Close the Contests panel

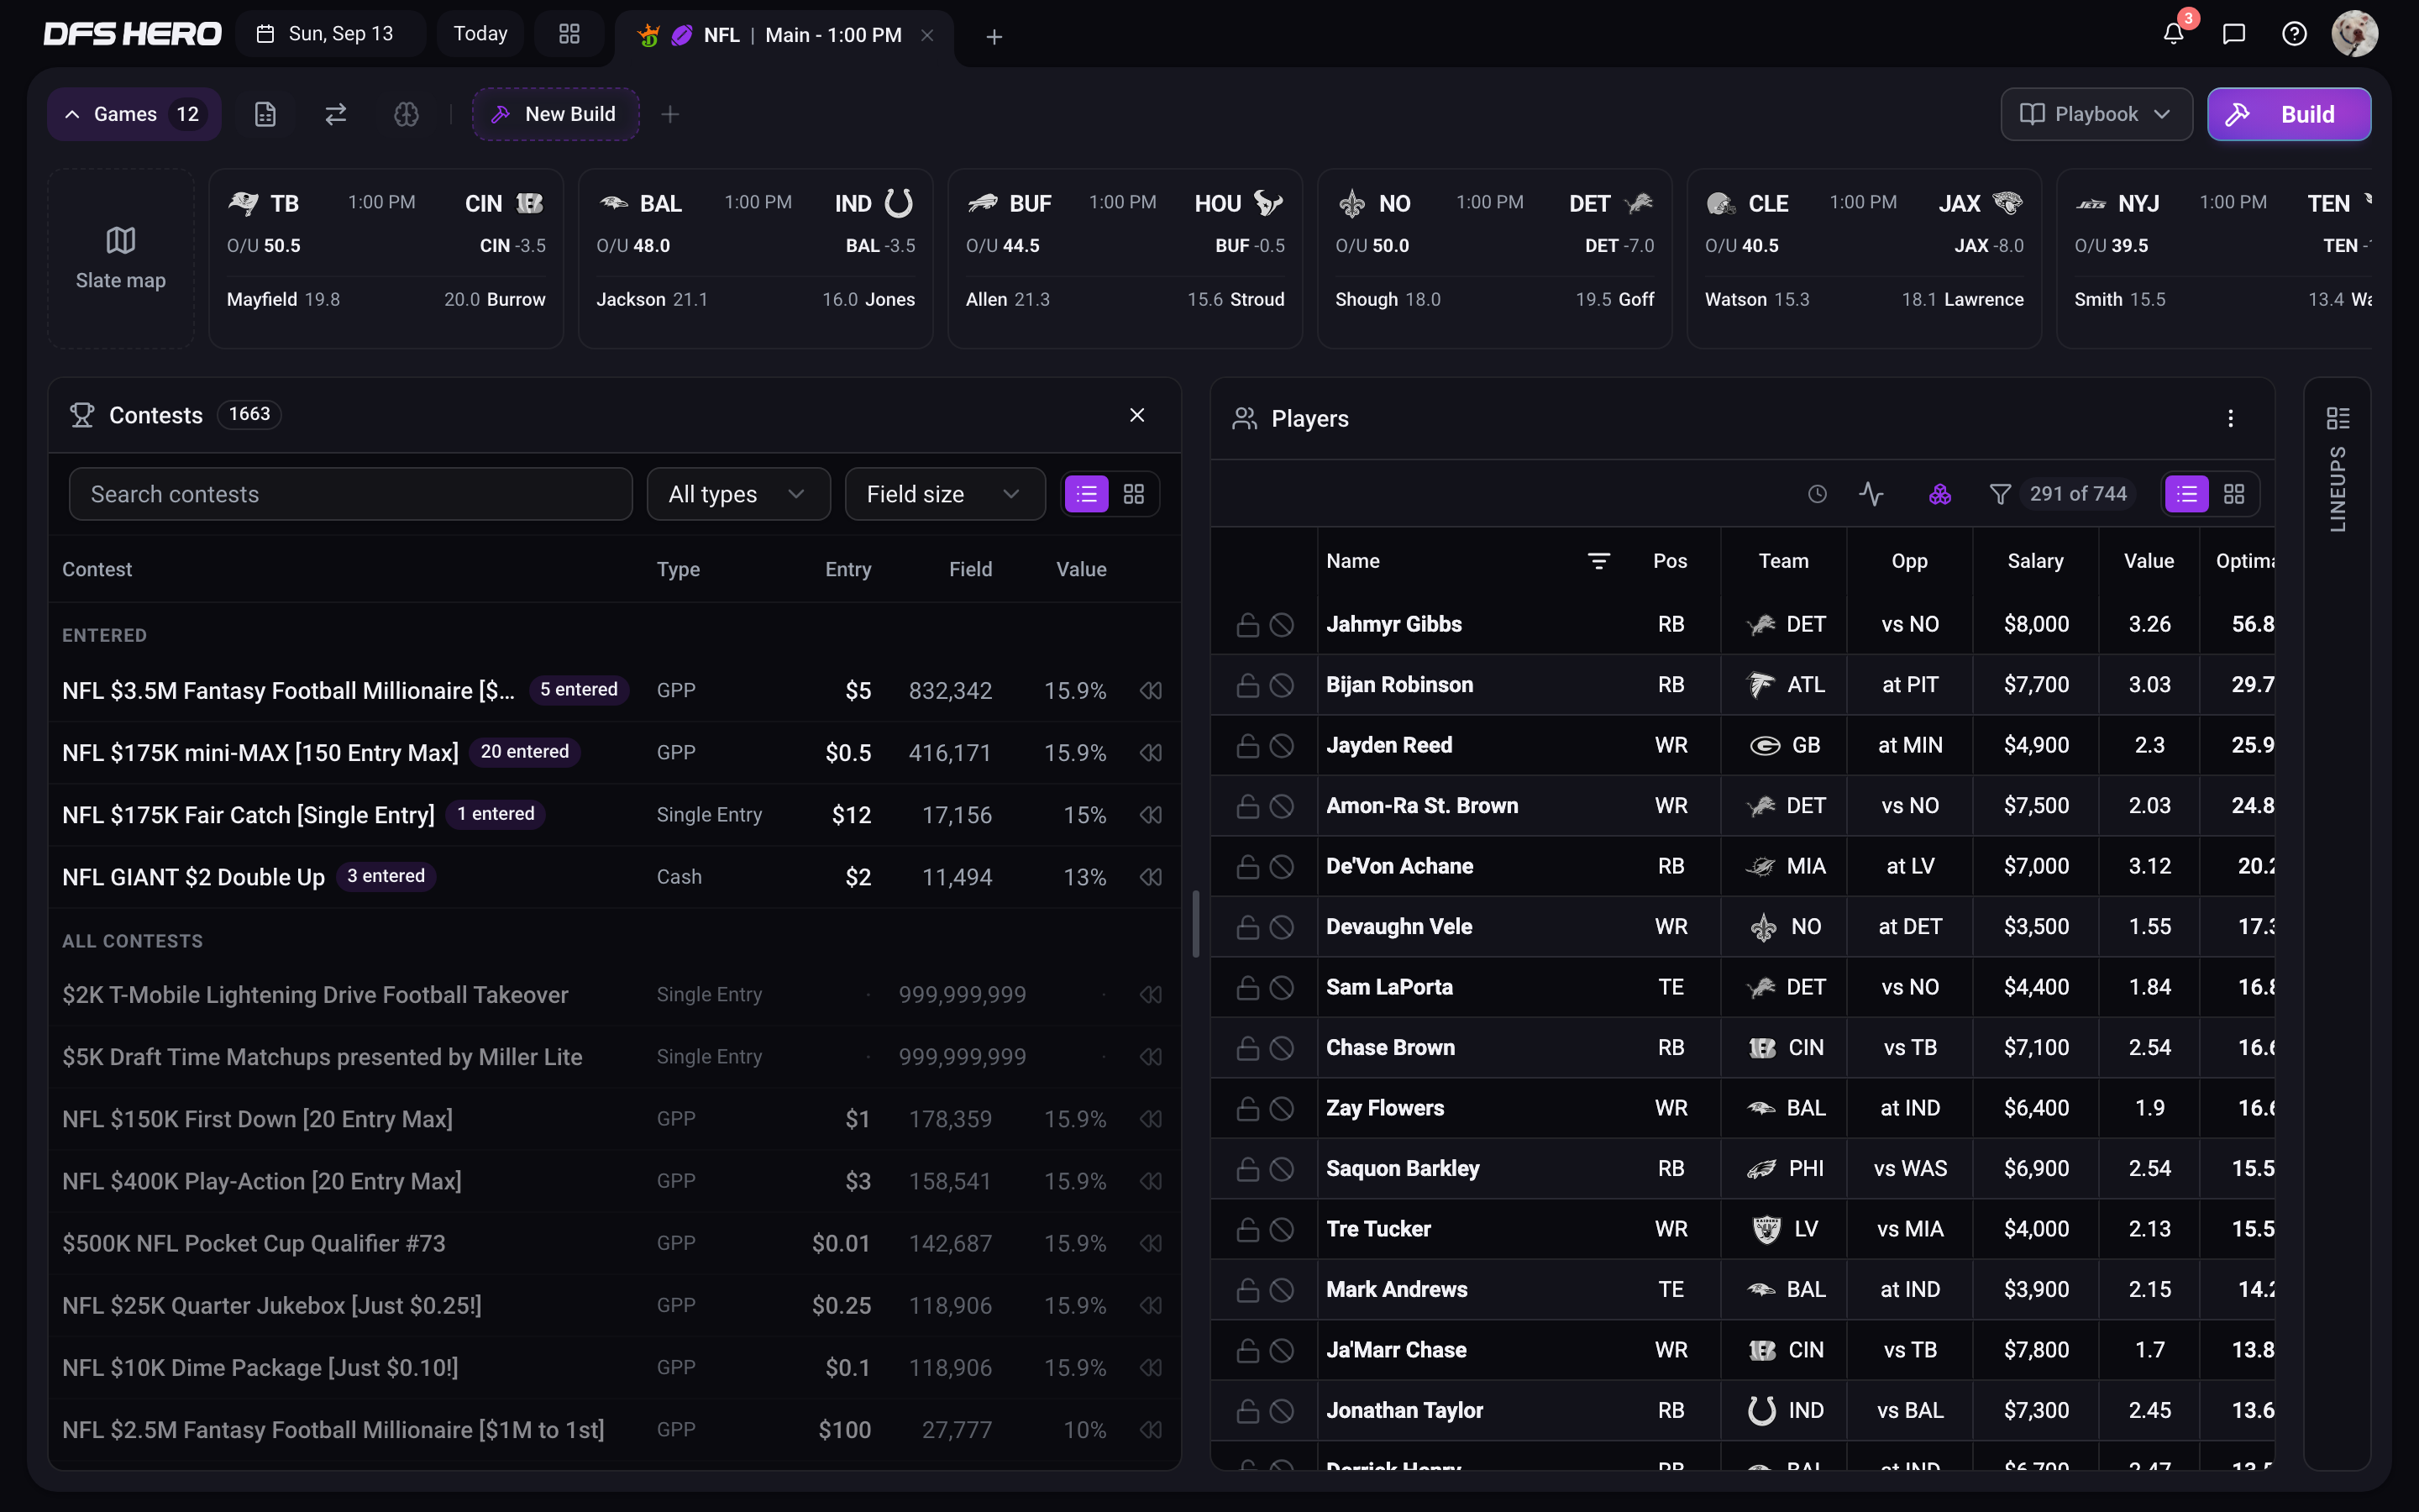point(1136,415)
